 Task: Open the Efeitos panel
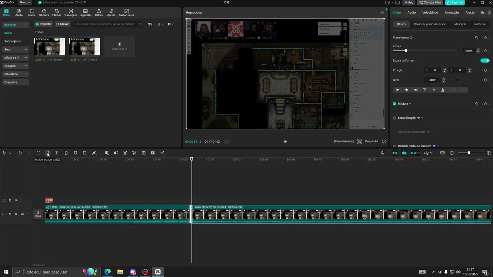click(57, 13)
